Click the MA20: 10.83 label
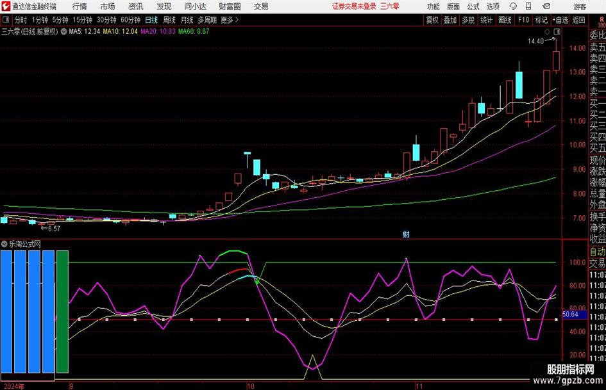Screen dimensions: 606x390 point(158,31)
